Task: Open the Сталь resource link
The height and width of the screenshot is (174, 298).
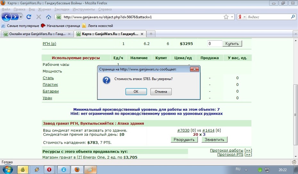Action: click(x=48, y=78)
